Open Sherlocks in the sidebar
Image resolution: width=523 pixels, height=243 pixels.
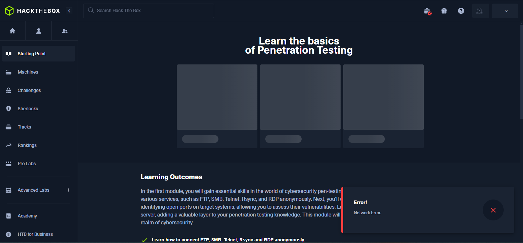click(38, 109)
